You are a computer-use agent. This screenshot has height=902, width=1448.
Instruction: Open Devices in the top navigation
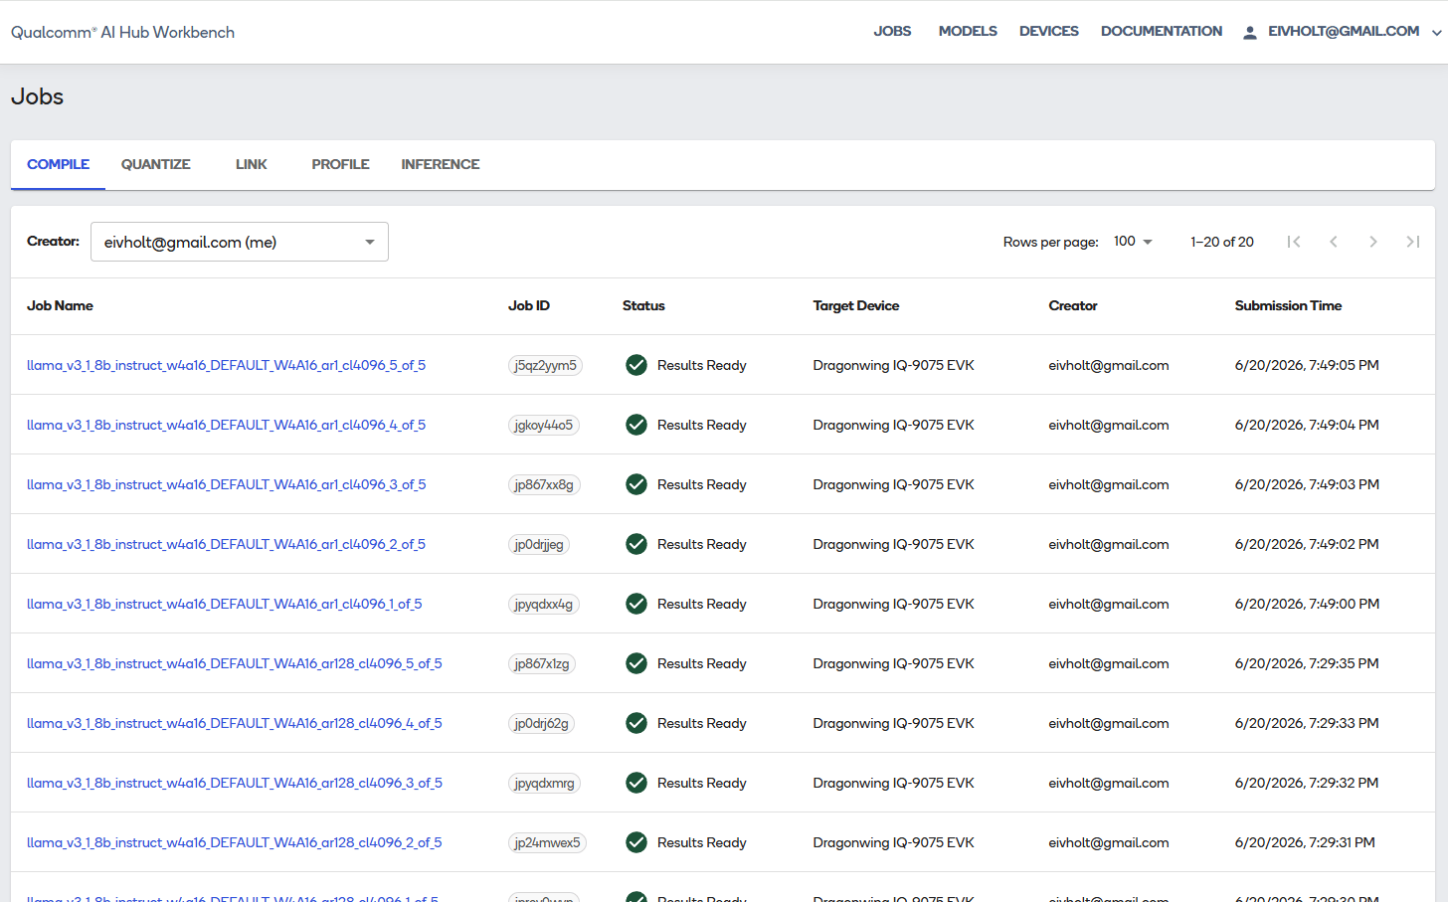(x=1049, y=32)
